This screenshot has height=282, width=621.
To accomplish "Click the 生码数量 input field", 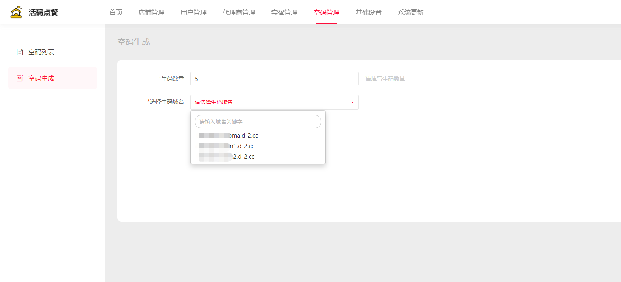I will pos(274,79).
